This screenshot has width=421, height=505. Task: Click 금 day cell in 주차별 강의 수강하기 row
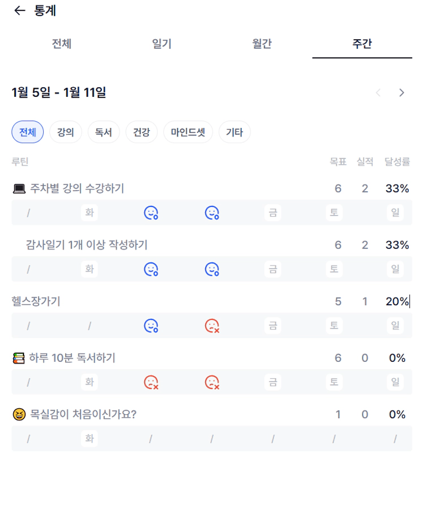click(x=273, y=212)
